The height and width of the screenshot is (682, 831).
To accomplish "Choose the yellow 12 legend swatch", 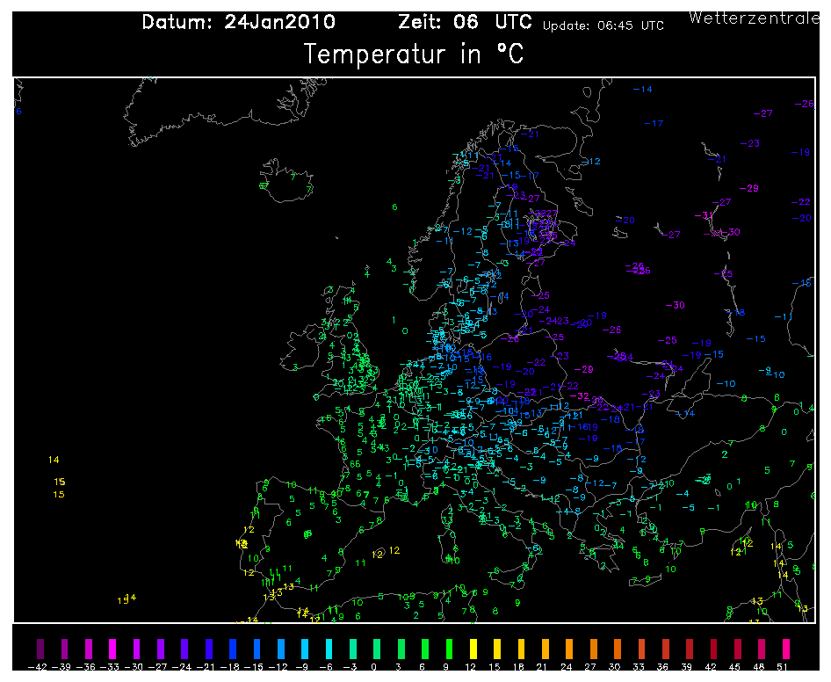I will coord(473,649).
